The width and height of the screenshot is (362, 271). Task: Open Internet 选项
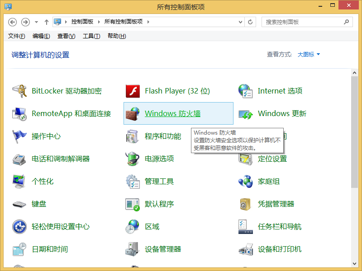pos(280,91)
